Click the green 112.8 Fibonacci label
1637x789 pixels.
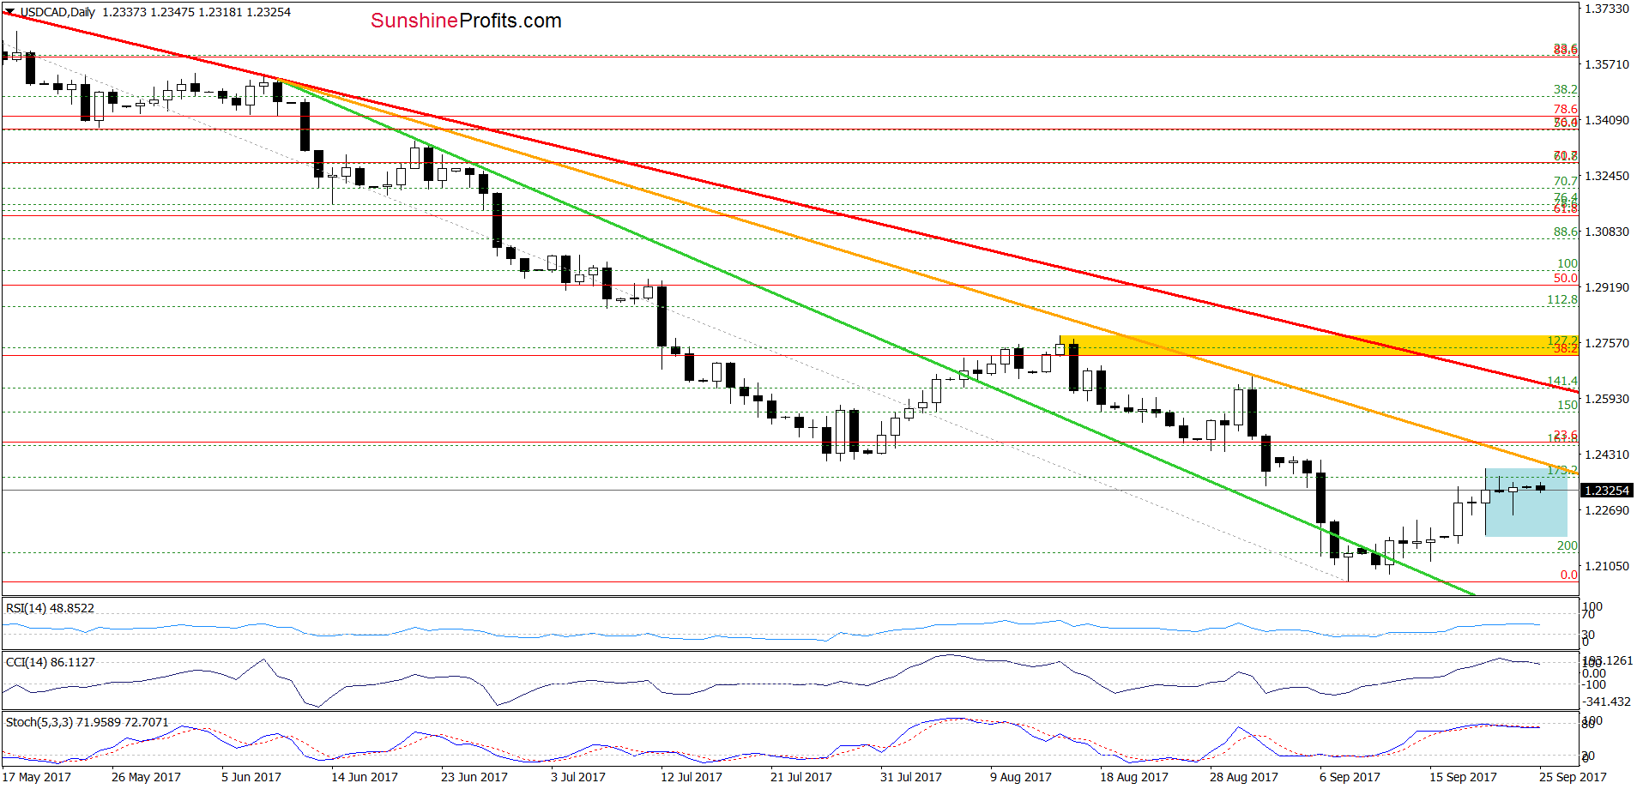point(1562,299)
